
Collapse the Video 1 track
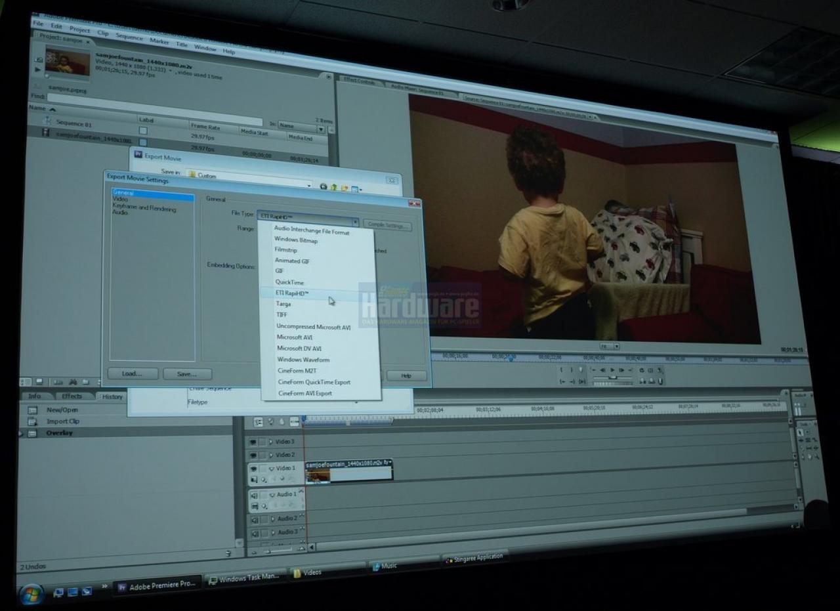pos(271,469)
